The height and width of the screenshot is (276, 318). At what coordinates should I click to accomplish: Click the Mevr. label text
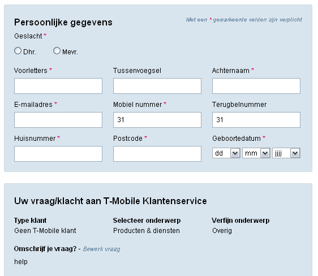tap(70, 52)
